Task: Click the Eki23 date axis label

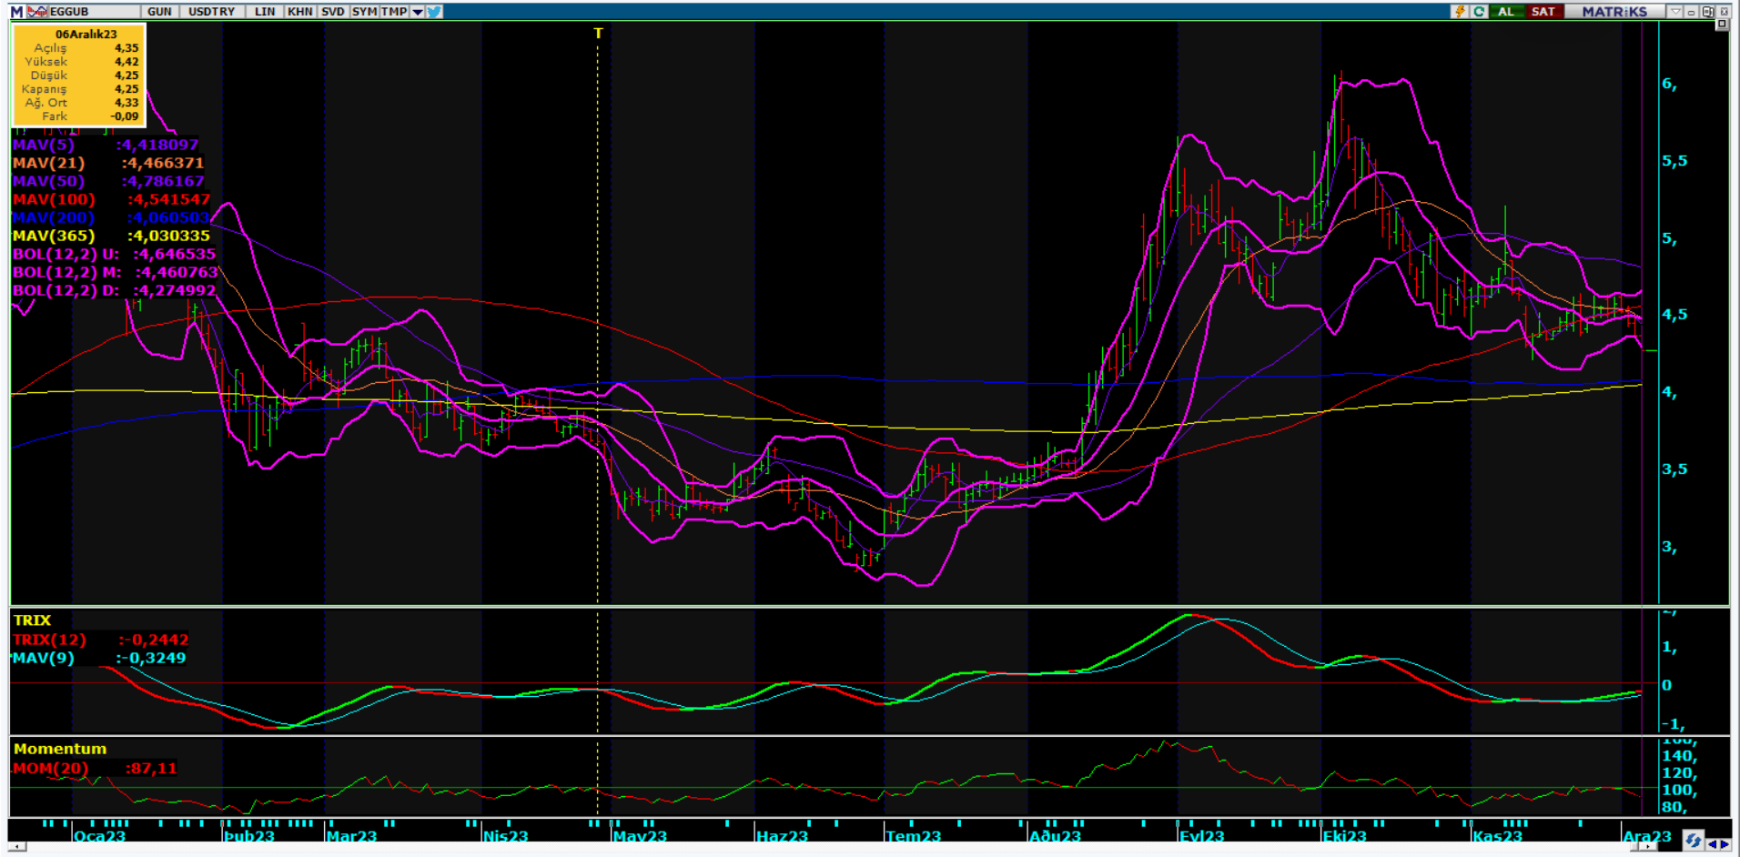Action: point(1345,836)
